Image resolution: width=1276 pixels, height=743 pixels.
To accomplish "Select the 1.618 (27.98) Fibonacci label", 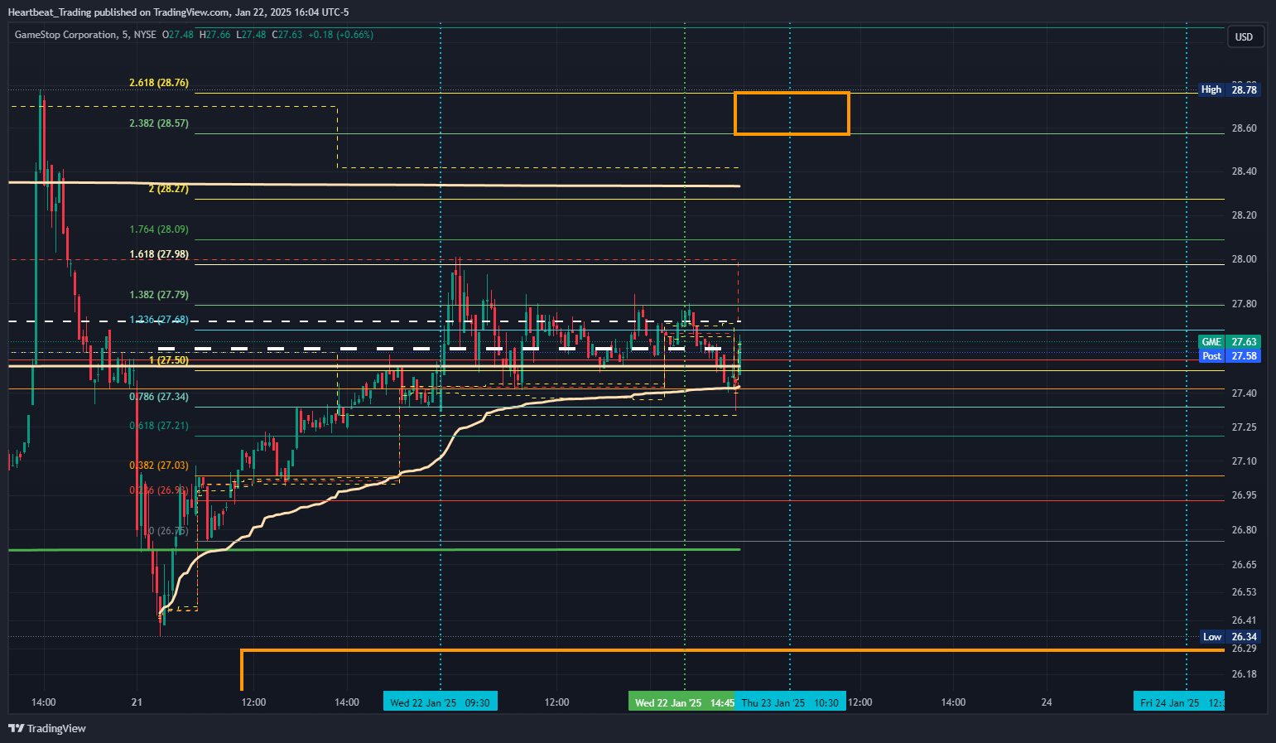I will 159,254.
